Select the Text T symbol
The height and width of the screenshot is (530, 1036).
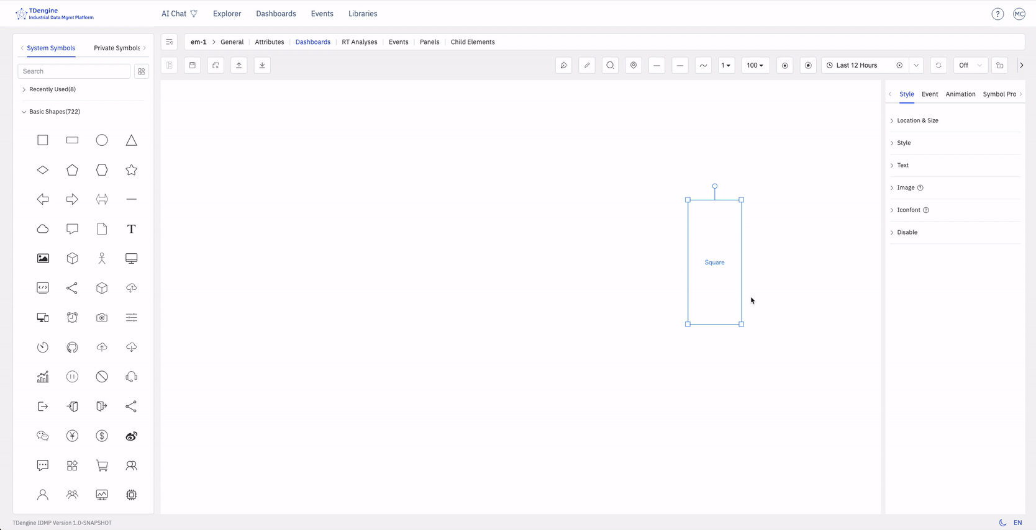[131, 229]
